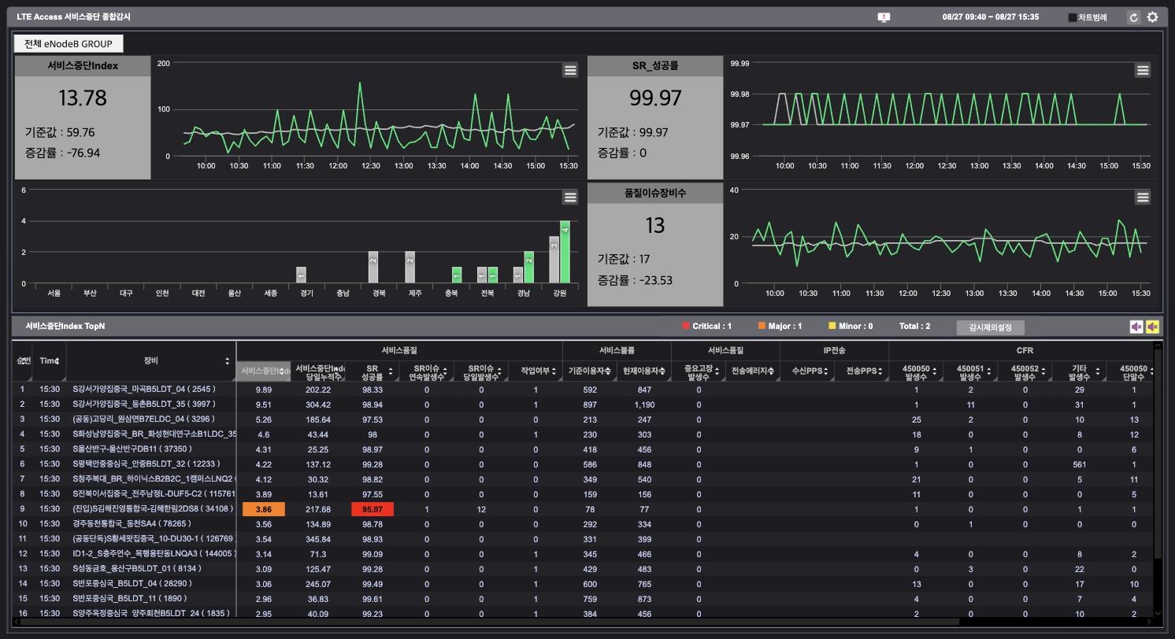Screen dimensions: 1175x639
Task: Select the 전체 eNodeB GROUP tab
Action: tap(69, 43)
